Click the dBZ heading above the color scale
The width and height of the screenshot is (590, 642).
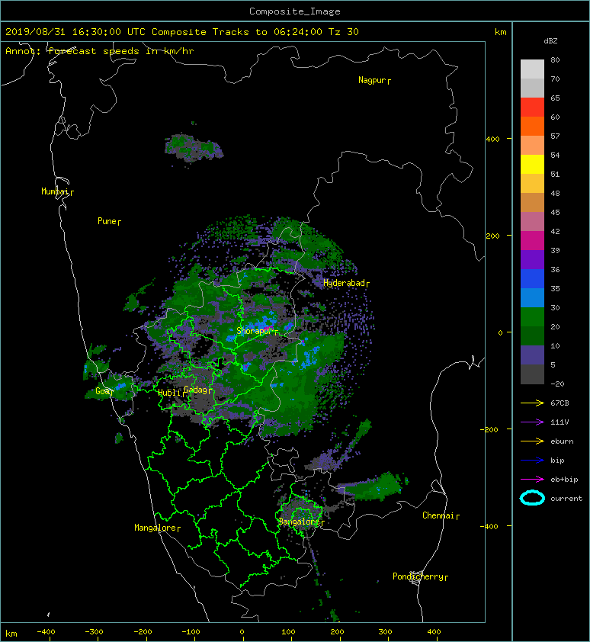click(550, 41)
